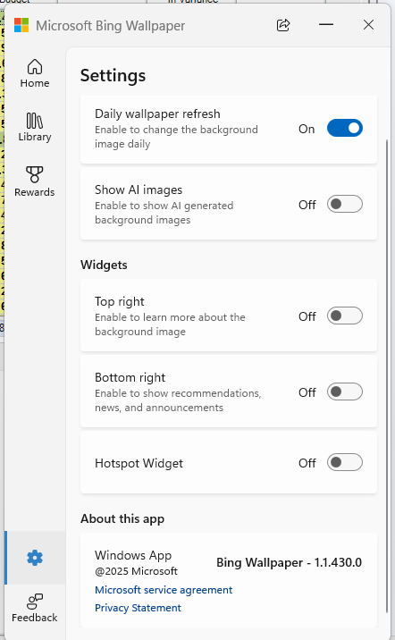Turn off Daily wallpaper refresh

[345, 128]
